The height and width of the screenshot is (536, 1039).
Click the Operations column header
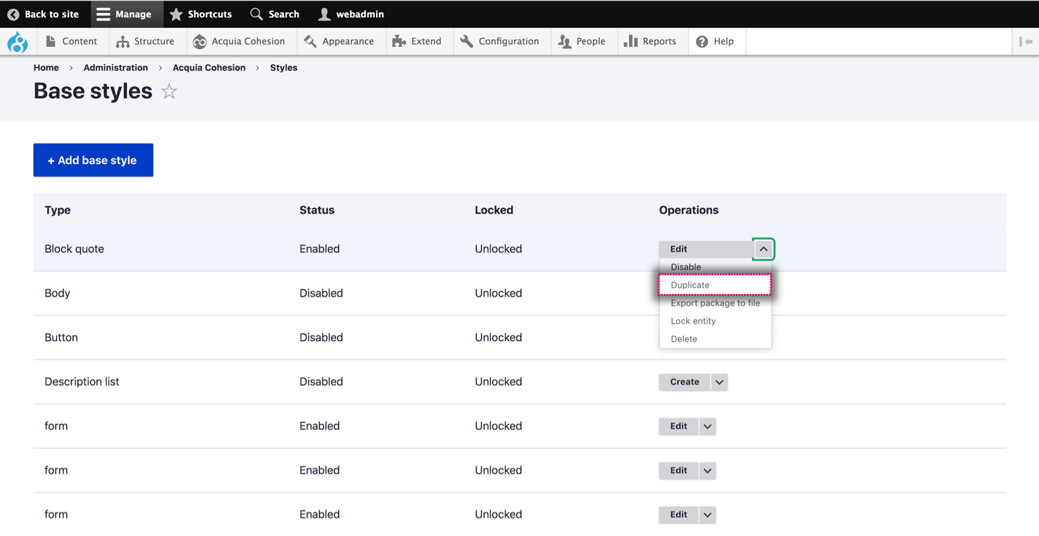[x=689, y=210]
